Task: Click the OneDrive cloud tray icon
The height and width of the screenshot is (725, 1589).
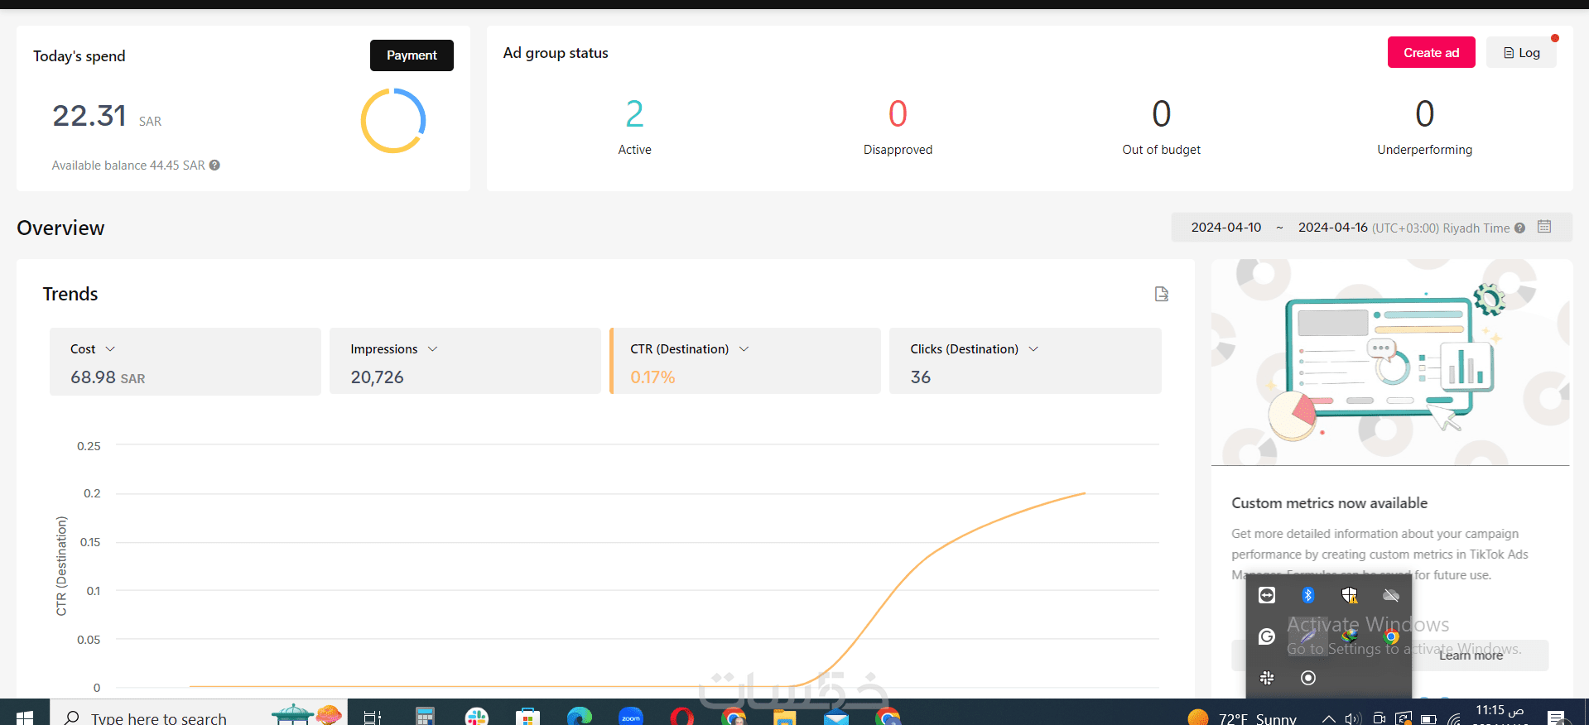Action: [x=1391, y=595]
